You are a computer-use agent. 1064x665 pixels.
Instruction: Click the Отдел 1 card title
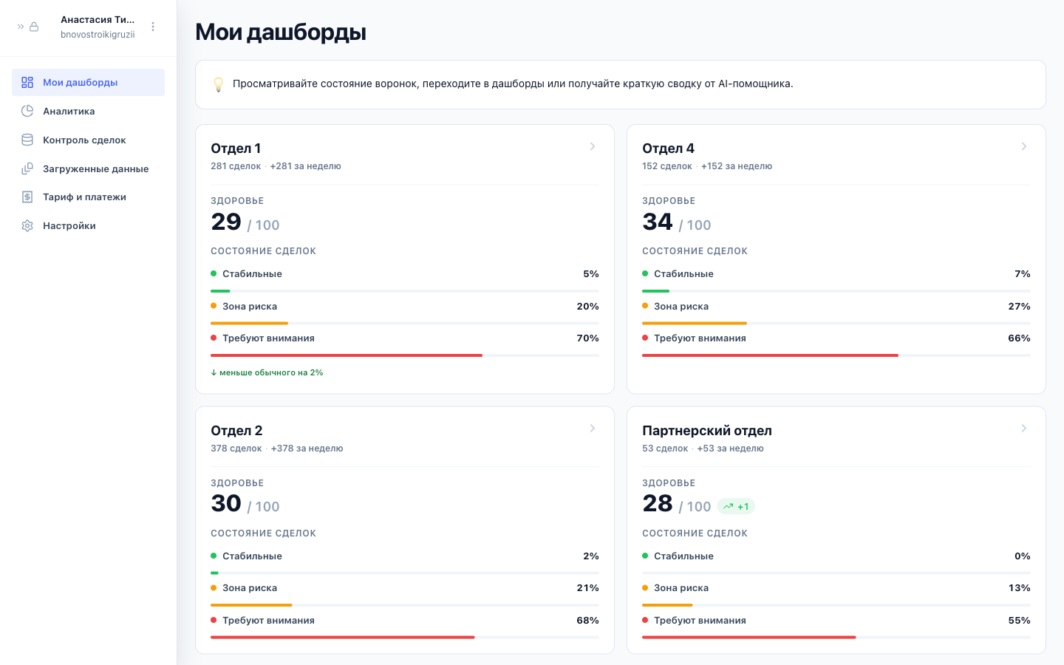[x=236, y=149]
